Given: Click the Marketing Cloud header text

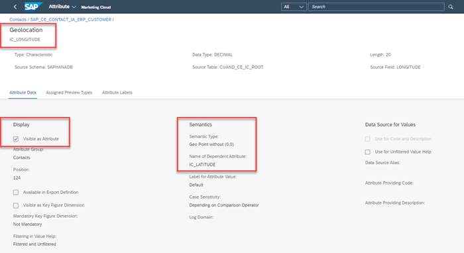Looking at the screenshot, I should pyautogui.click(x=96, y=7).
